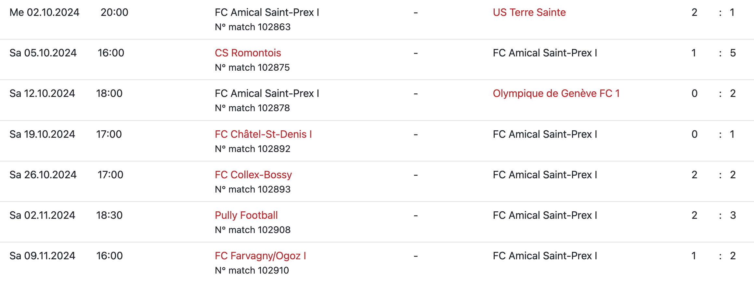The height and width of the screenshot is (282, 754).
Task: Open the FC Collex-Bossy team link
Action: 253,175
